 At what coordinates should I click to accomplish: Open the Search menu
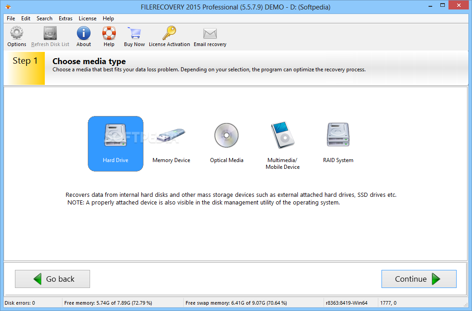coord(44,19)
